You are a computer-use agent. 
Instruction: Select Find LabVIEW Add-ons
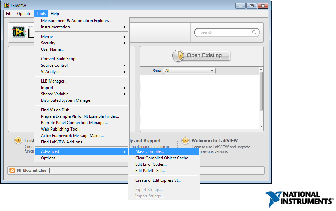81,142
